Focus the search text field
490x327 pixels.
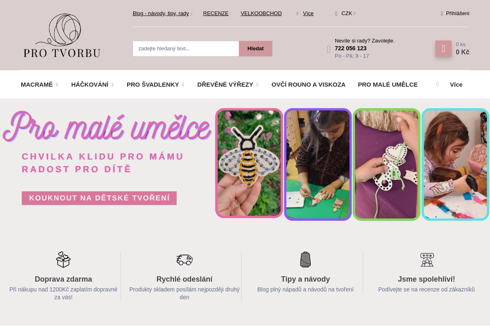(x=186, y=49)
